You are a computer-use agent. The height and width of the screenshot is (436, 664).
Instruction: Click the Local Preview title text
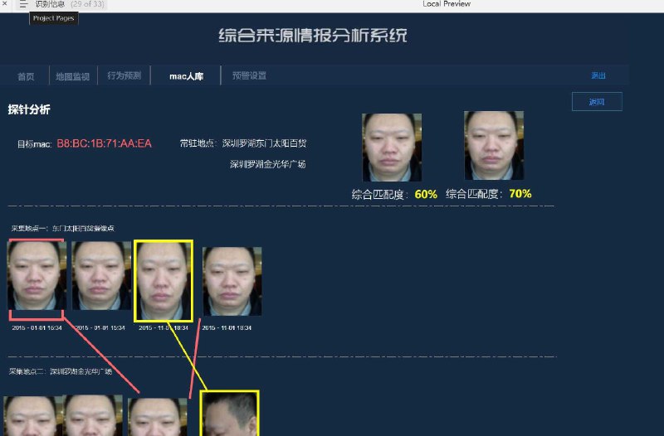447,4
